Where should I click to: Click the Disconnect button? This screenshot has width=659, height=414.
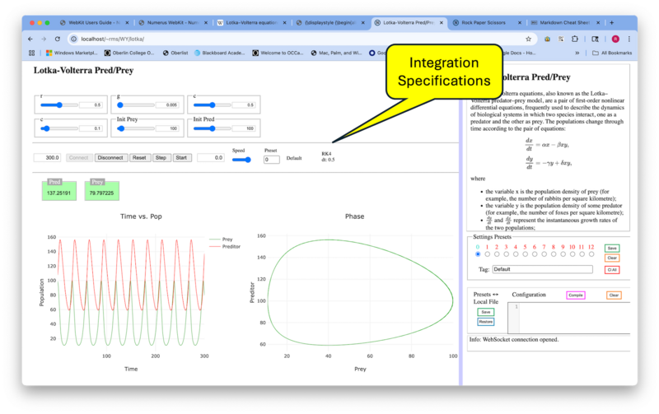111,157
